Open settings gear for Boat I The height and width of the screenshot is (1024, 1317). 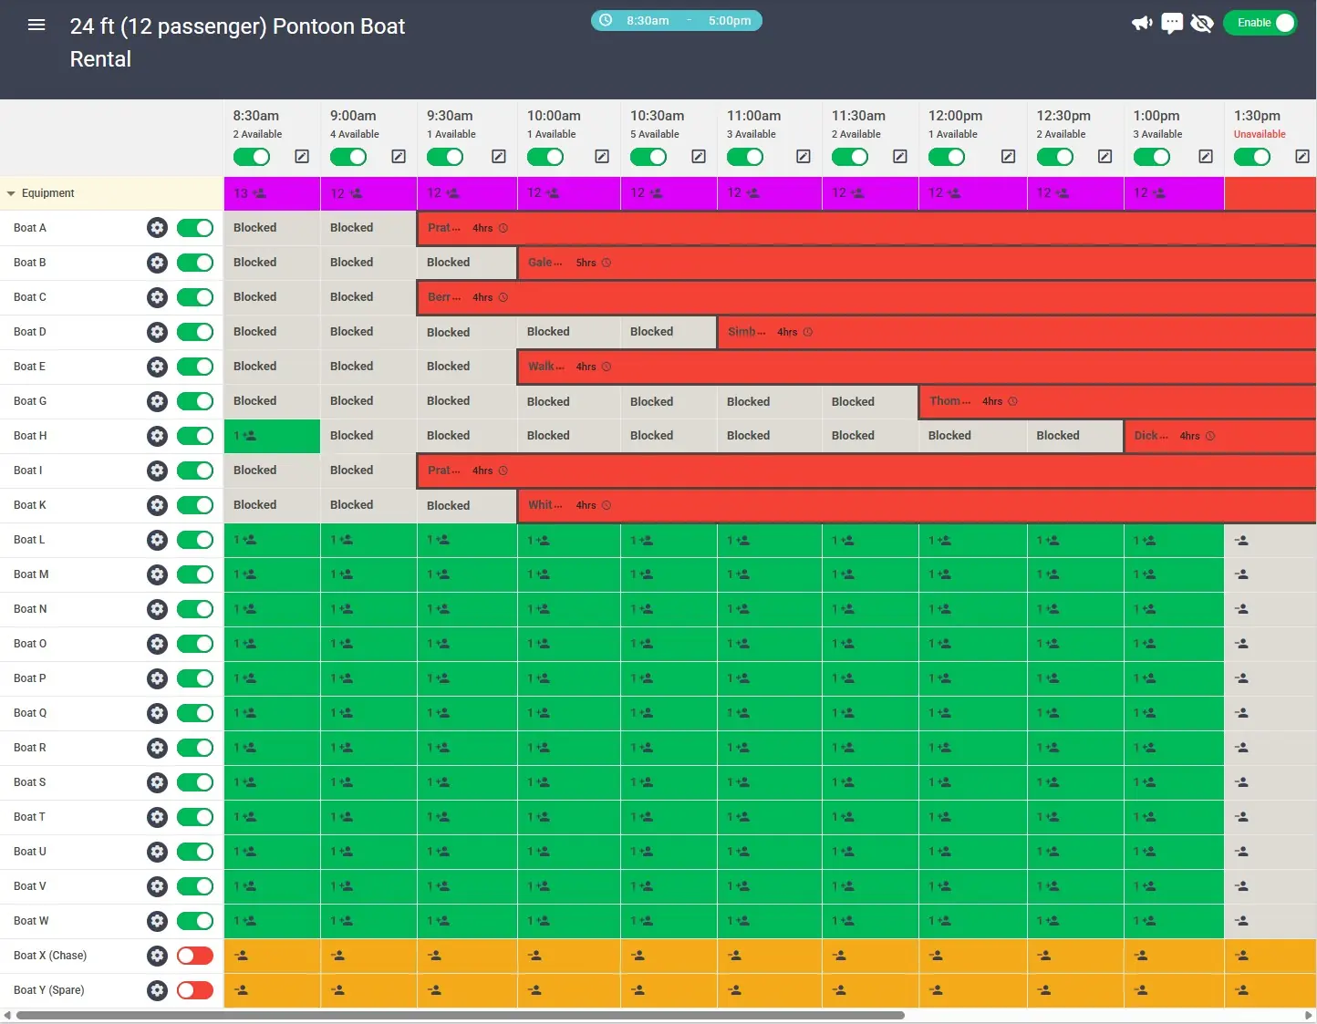click(x=157, y=471)
